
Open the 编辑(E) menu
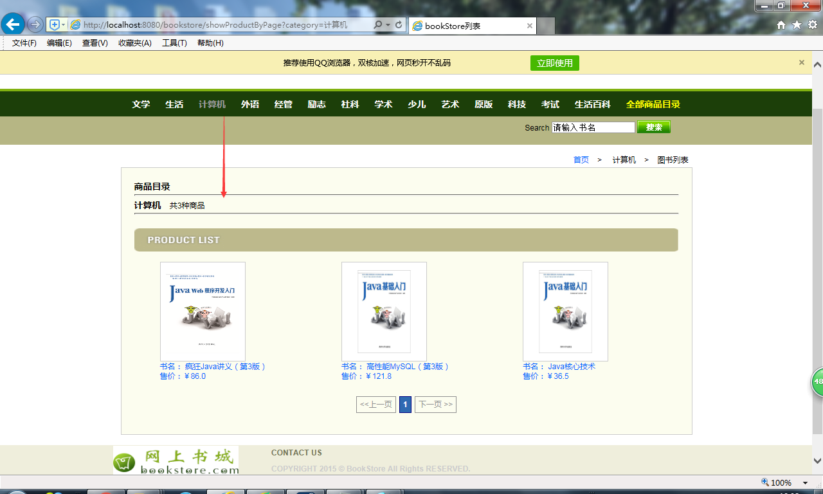click(x=59, y=43)
